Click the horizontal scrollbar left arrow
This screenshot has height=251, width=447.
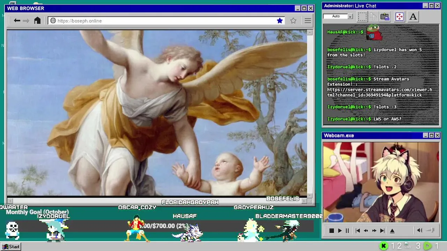point(10,201)
